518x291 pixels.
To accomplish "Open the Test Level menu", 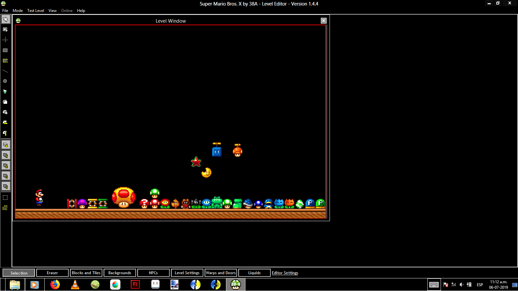I will pyautogui.click(x=36, y=11).
